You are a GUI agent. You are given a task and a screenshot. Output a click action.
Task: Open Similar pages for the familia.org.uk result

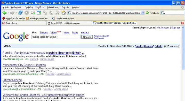pos(47,59)
